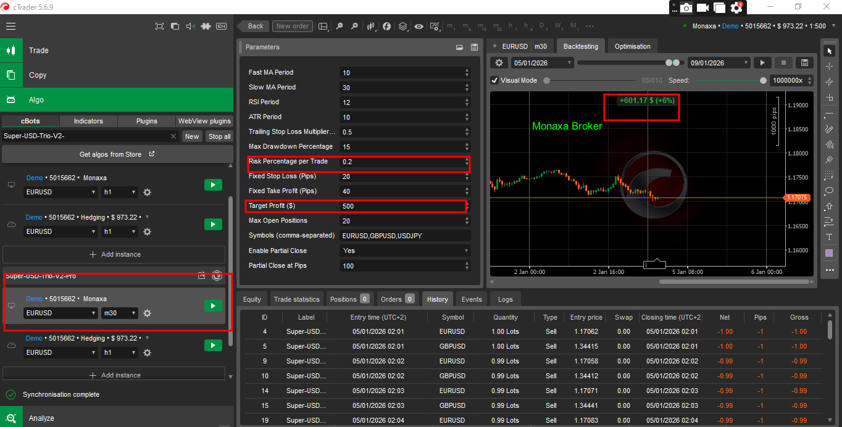
Task: Click the Stop all button
Action: pyautogui.click(x=219, y=136)
